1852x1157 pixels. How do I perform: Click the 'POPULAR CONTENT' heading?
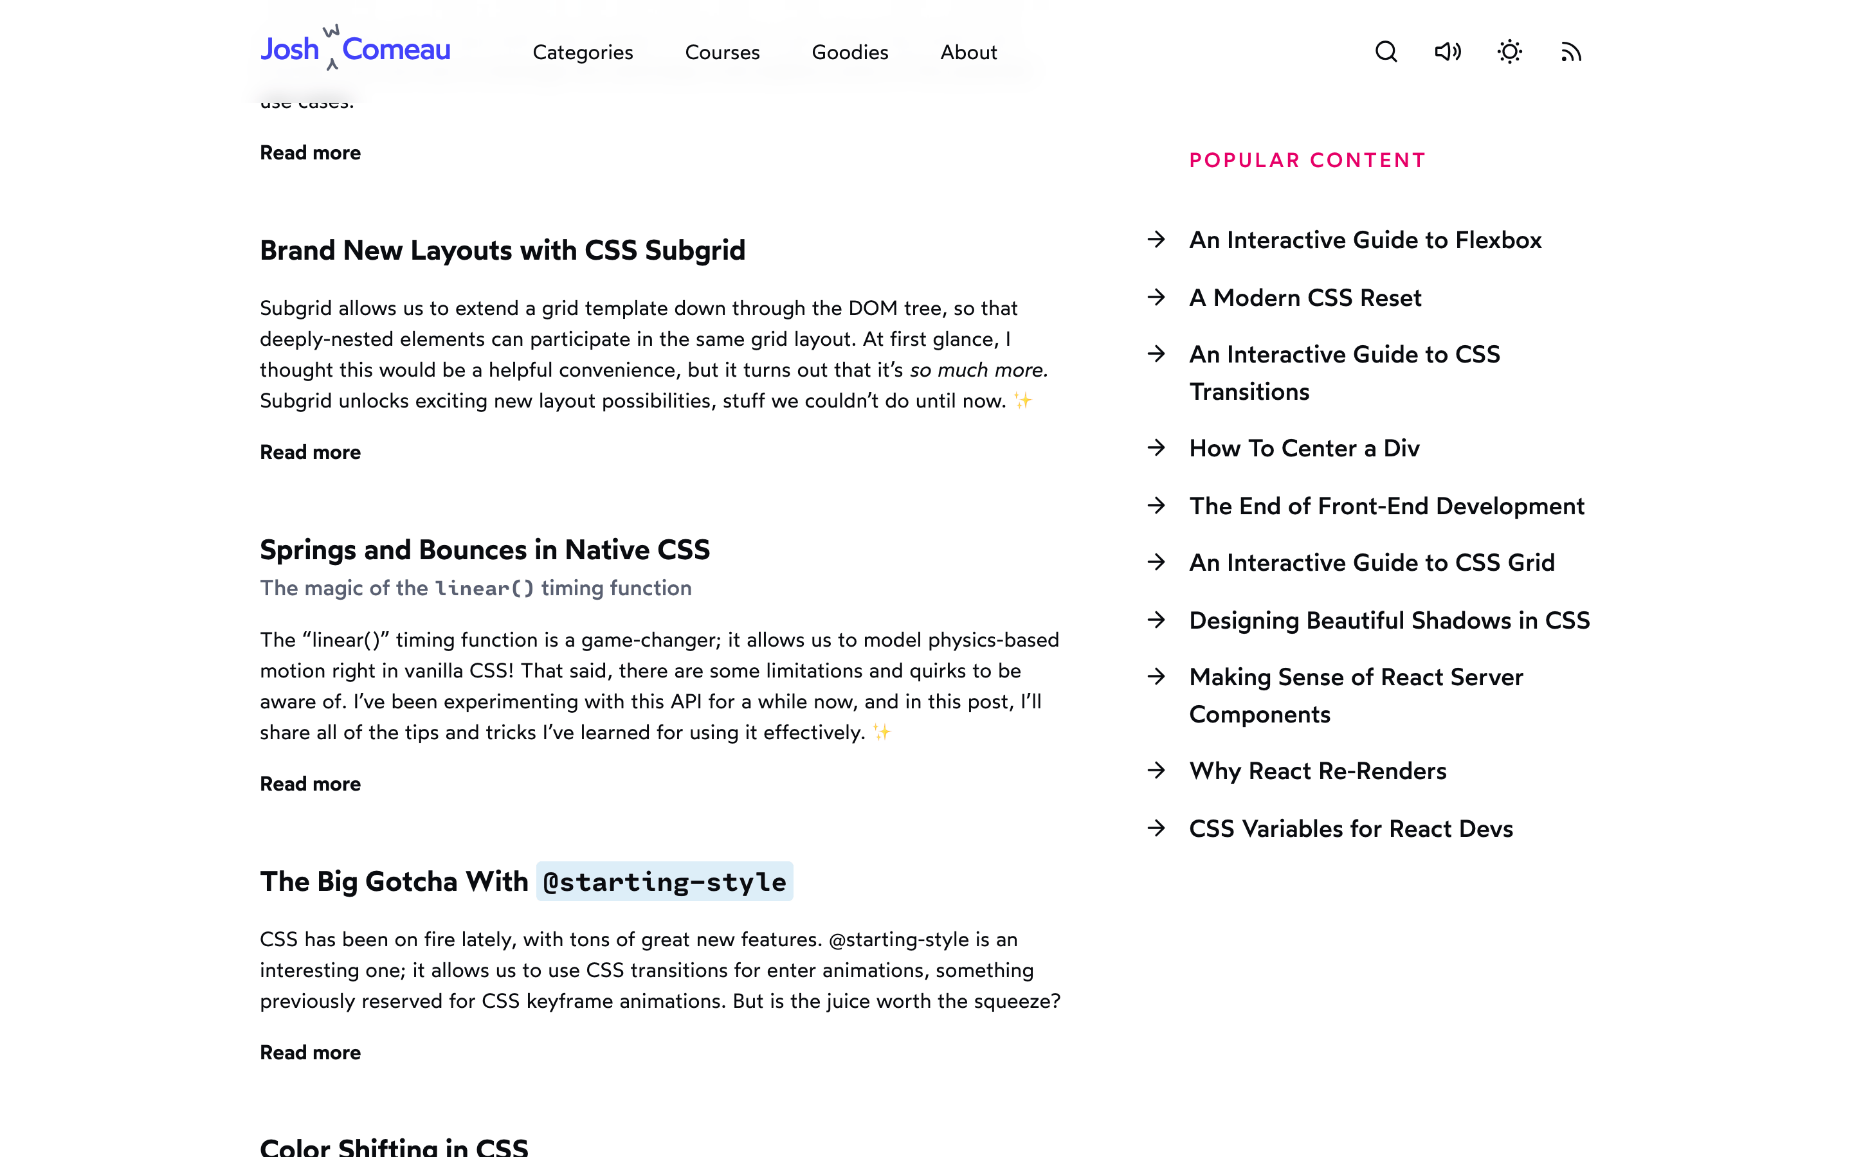pyautogui.click(x=1307, y=160)
